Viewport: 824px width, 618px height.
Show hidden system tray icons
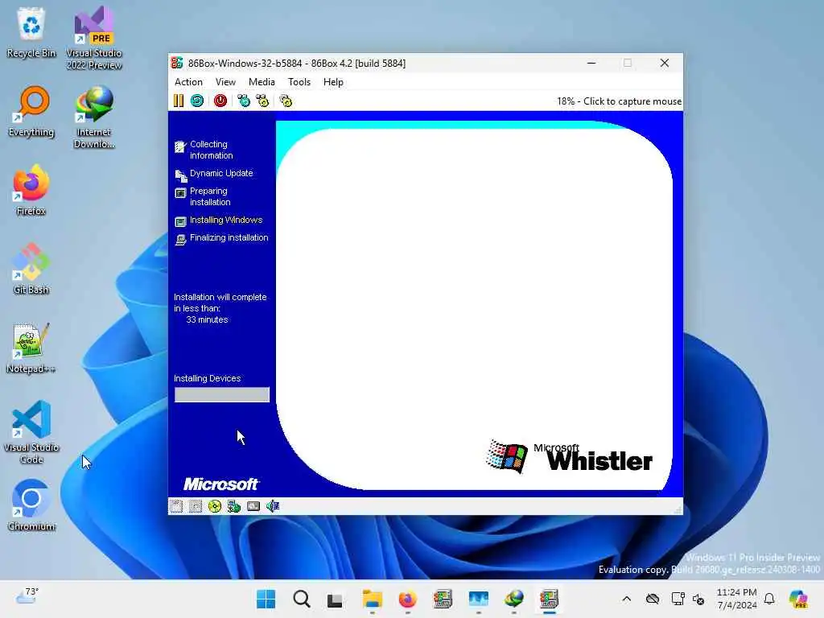(x=626, y=599)
